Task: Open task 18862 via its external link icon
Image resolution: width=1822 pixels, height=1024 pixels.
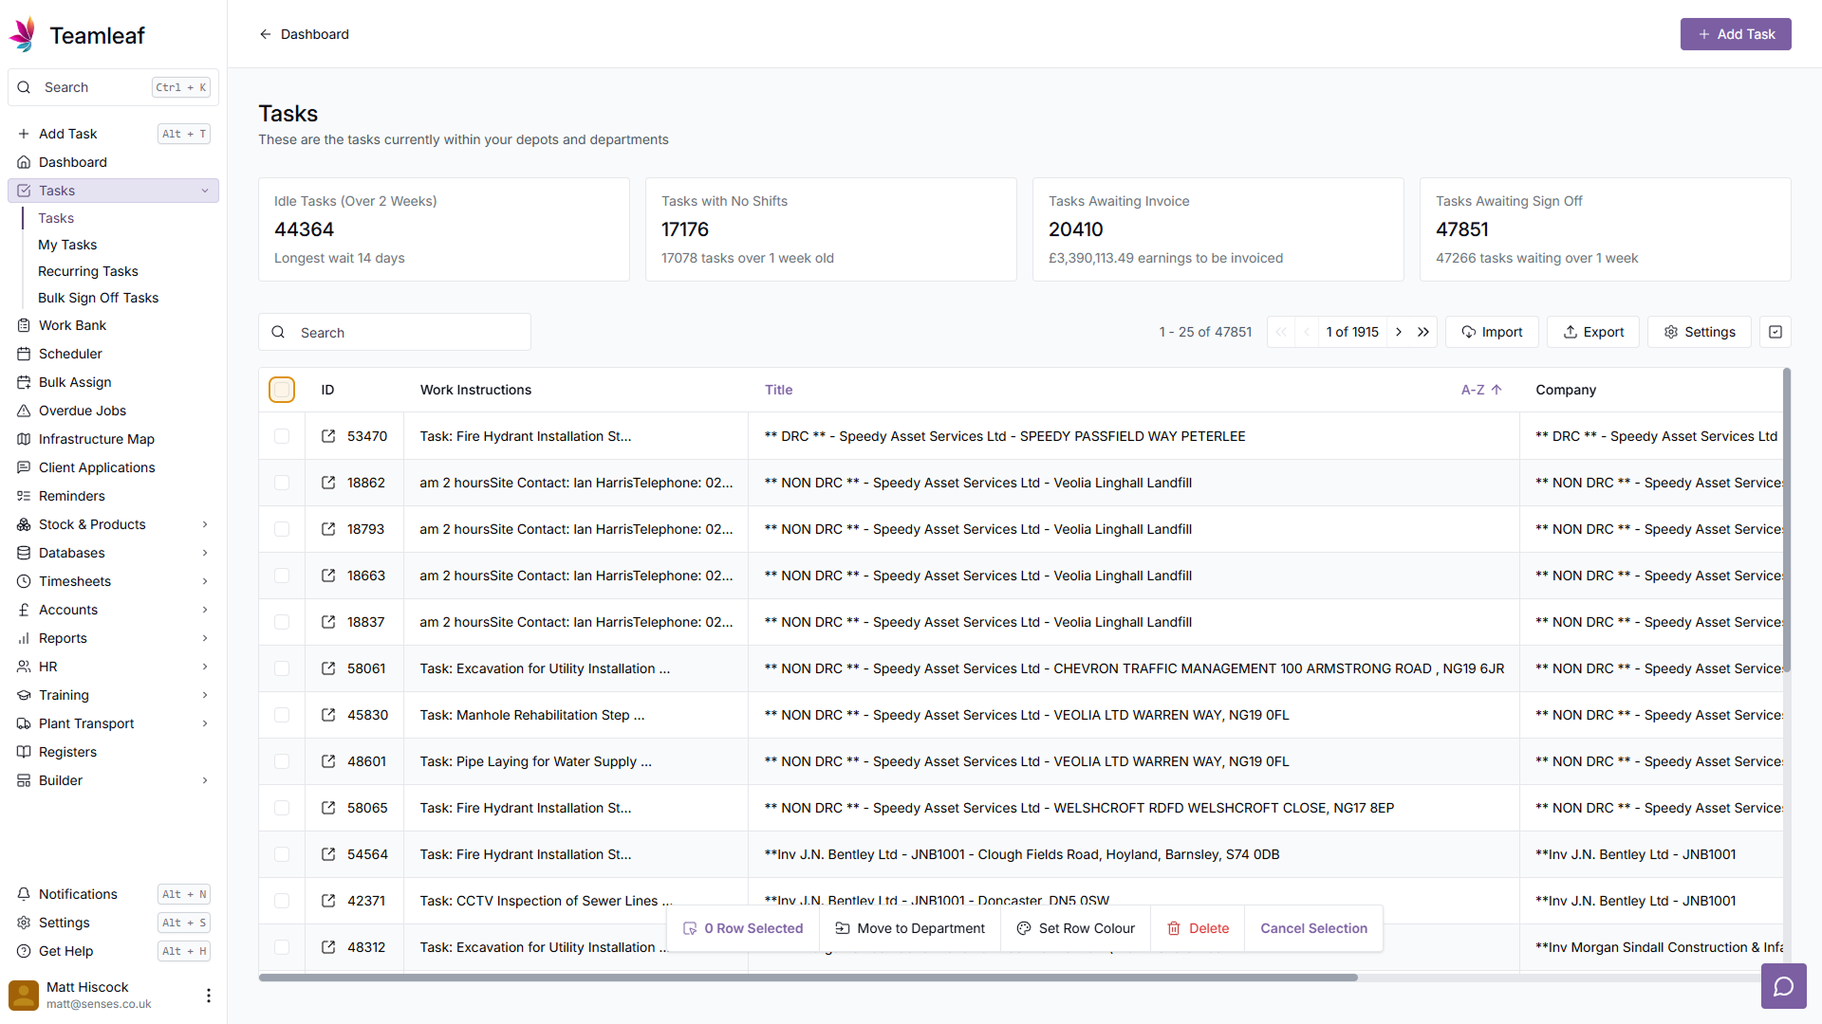Action: (x=328, y=483)
